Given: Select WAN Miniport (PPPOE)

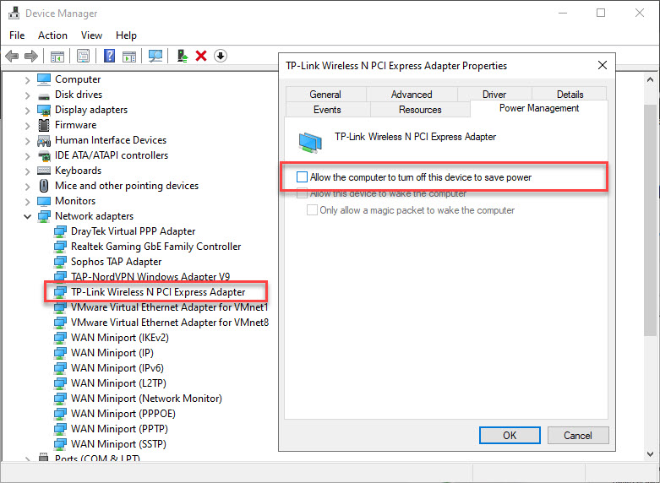Looking at the screenshot, I should click(123, 414).
